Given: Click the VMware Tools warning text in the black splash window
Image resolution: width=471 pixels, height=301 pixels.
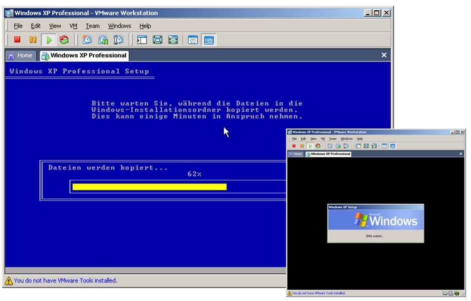Looking at the screenshot, I should (x=318, y=293).
